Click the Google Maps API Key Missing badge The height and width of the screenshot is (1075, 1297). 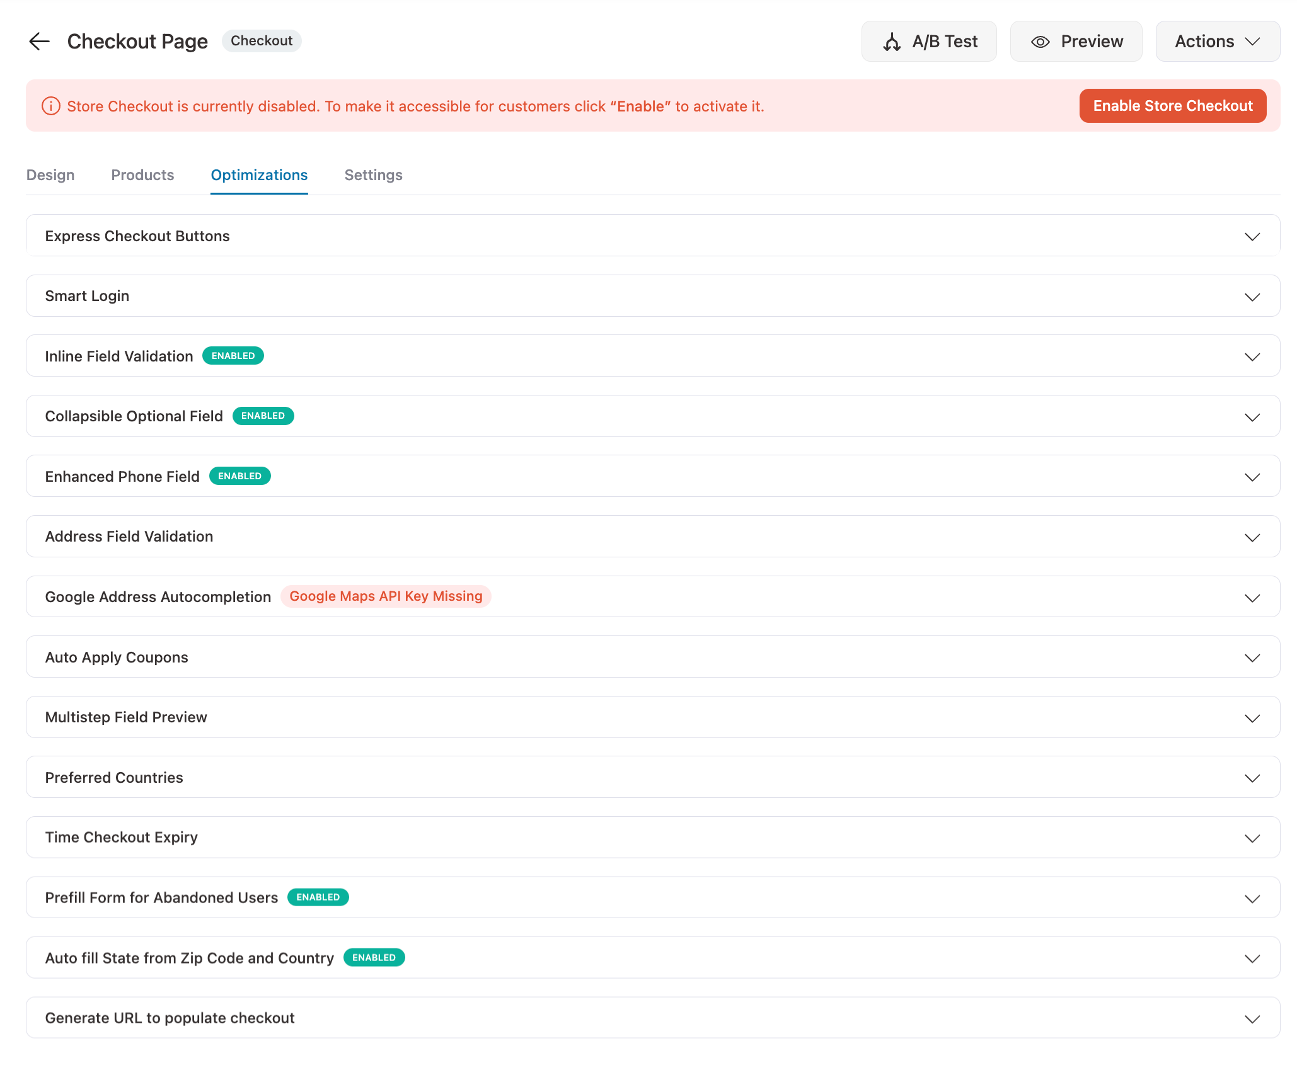click(x=386, y=596)
